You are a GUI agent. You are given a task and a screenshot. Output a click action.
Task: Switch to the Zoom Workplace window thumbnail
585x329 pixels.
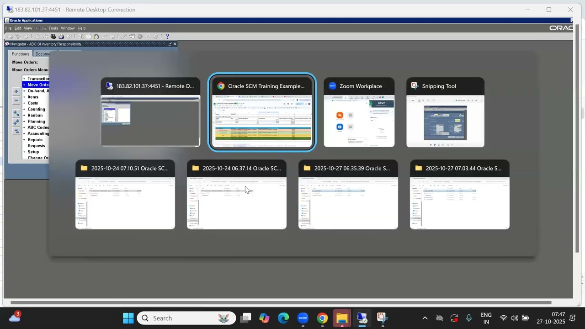(x=359, y=112)
